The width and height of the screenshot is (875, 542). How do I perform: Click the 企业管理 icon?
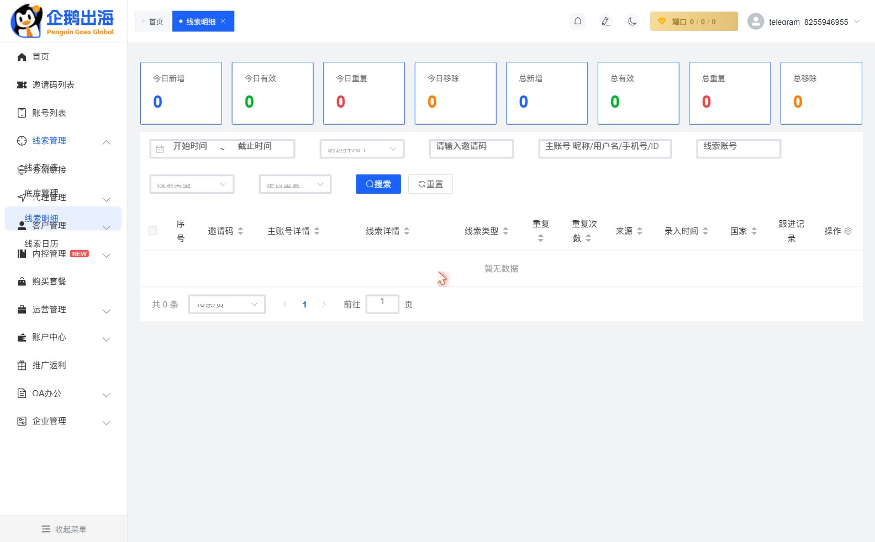(22, 421)
